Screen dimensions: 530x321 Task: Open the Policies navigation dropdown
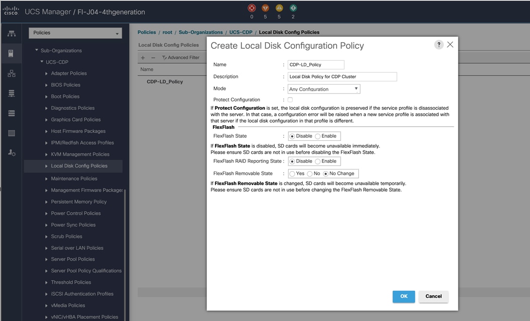click(x=76, y=33)
